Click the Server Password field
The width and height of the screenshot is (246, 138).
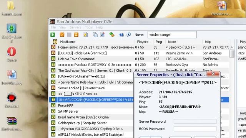pyautogui.click(x=195, y=122)
